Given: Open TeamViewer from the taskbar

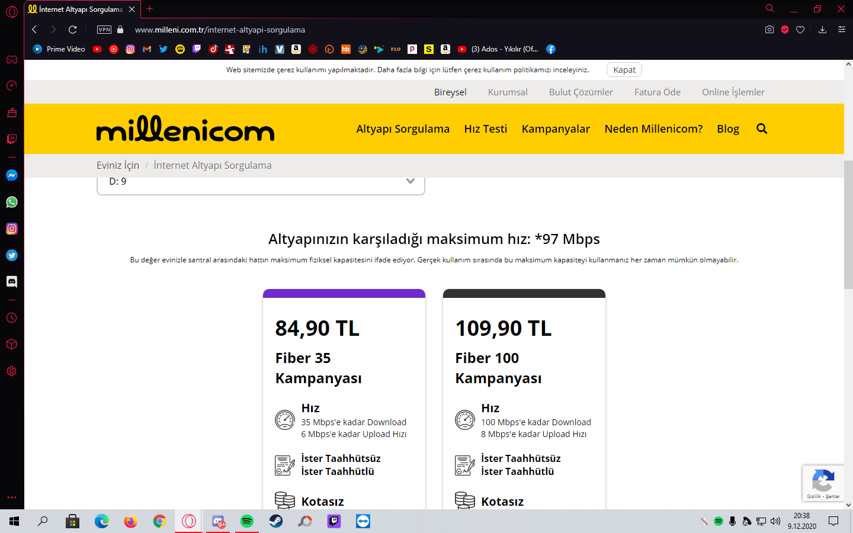Looking at the screenshot, I should (363, 521).
